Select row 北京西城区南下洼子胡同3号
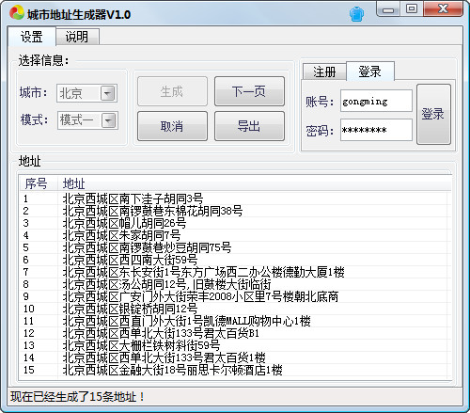This screenshot has width=470, height=413. (235, 199)
